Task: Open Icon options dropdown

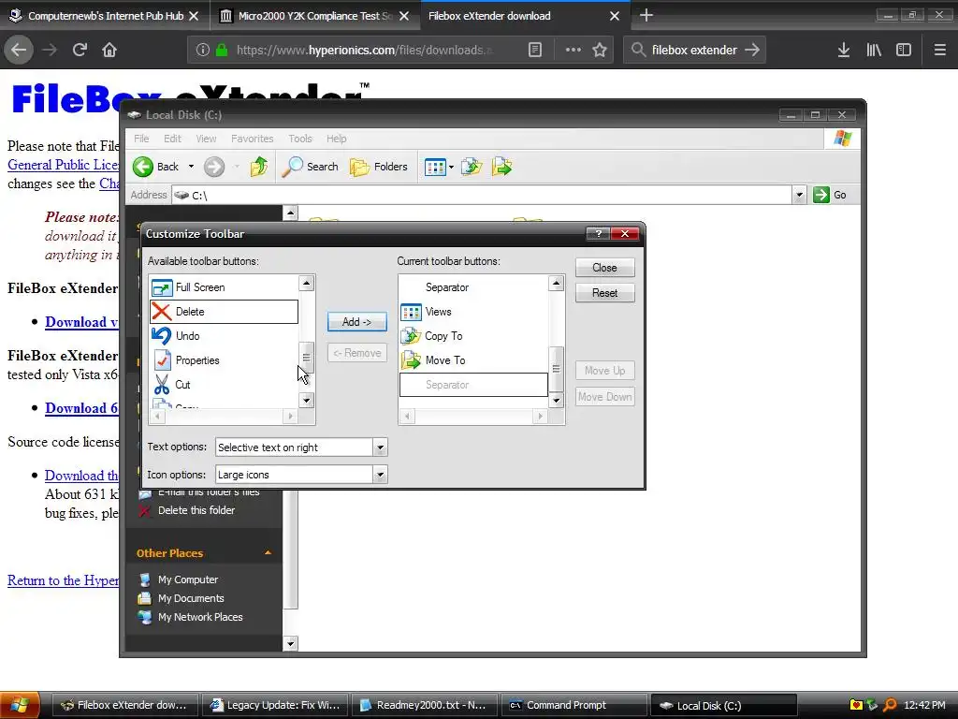Action: click(380, 475)
